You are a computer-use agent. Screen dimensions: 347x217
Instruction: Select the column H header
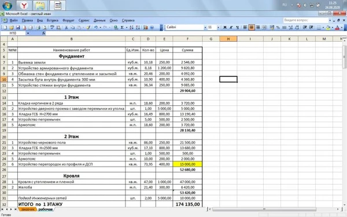pyautogui.click(x=228, y=39)
